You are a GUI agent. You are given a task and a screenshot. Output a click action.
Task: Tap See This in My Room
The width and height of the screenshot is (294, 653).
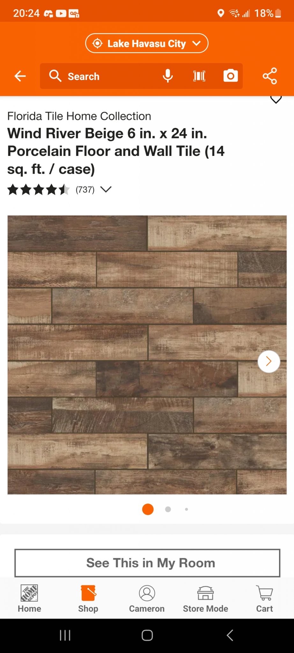147,563
